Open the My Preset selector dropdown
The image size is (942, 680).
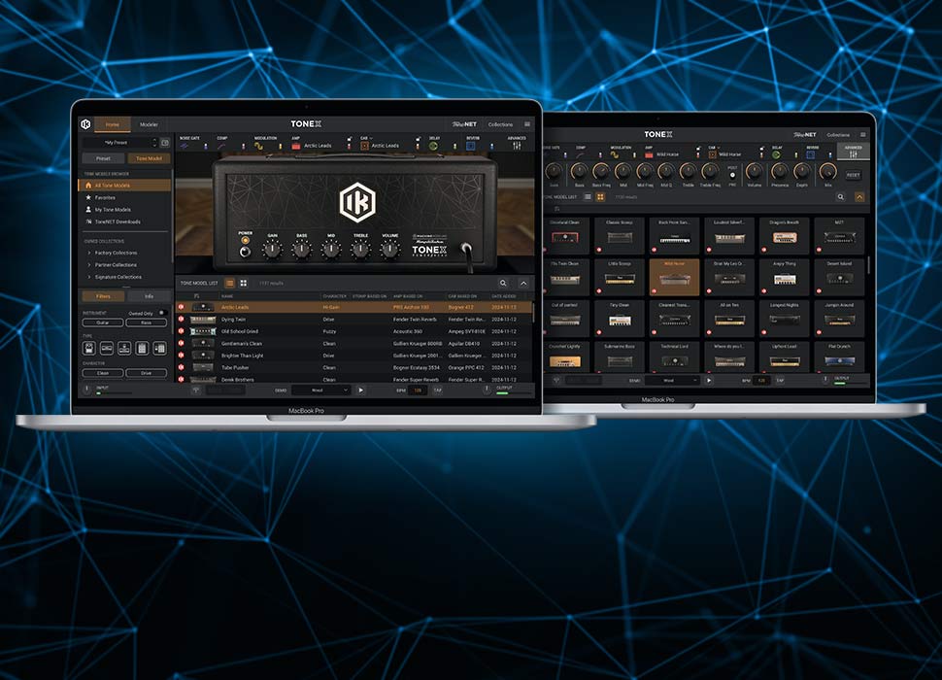[x=120, y=143]
